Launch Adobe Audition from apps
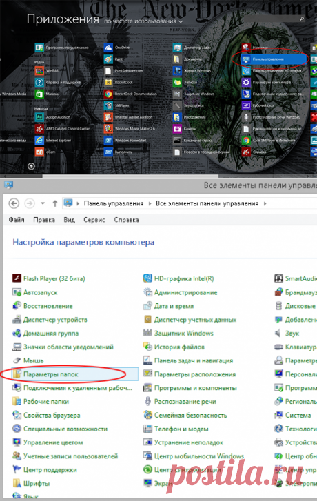 coord(53,117)
